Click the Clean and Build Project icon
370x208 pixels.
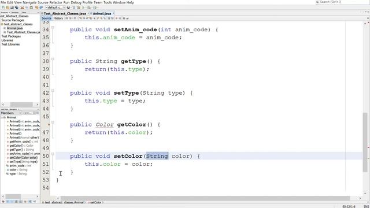(79, 8)
